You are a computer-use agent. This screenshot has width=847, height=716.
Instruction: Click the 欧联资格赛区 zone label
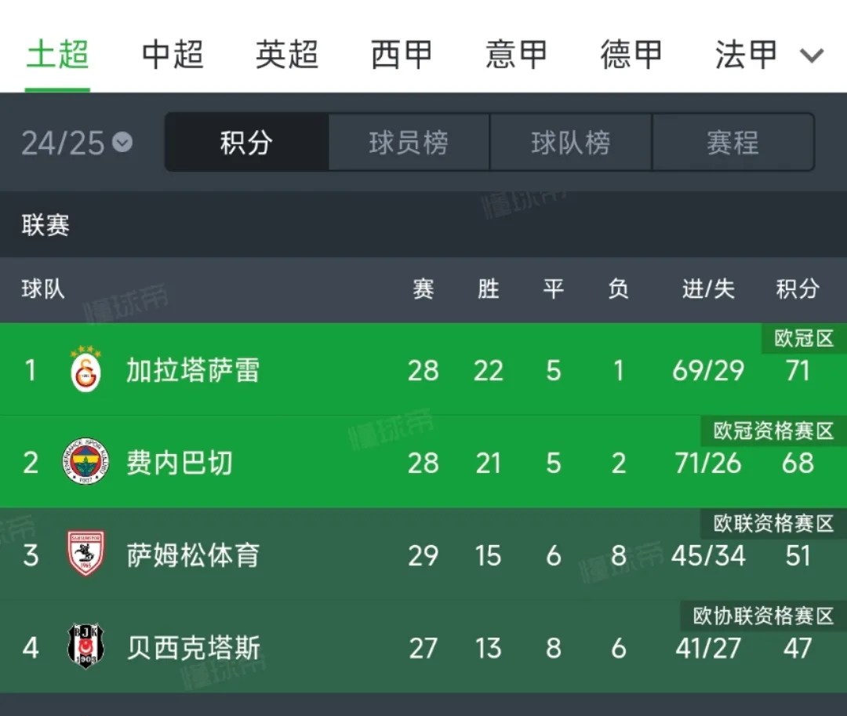click(x=771, y=524)
